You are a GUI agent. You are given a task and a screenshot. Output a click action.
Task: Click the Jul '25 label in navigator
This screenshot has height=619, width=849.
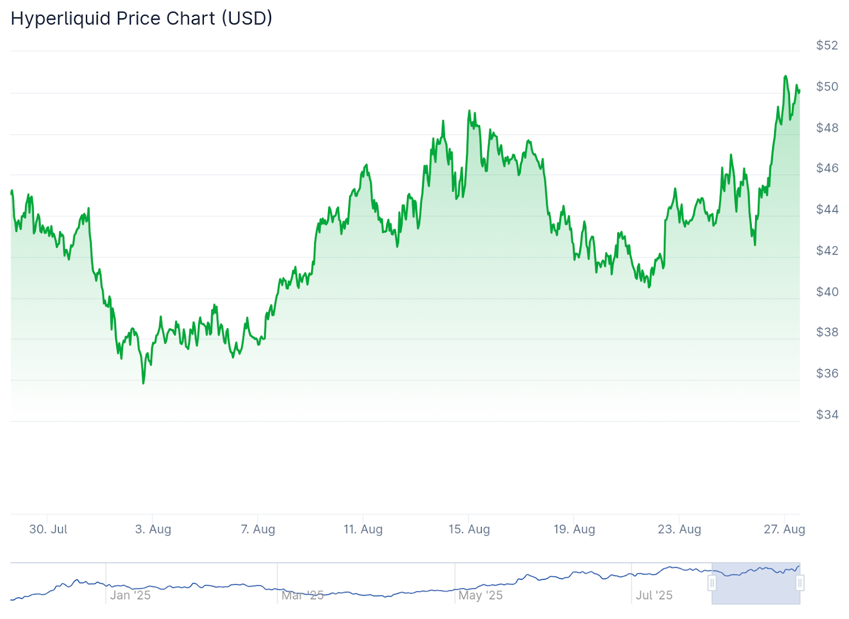pos(654,595)
